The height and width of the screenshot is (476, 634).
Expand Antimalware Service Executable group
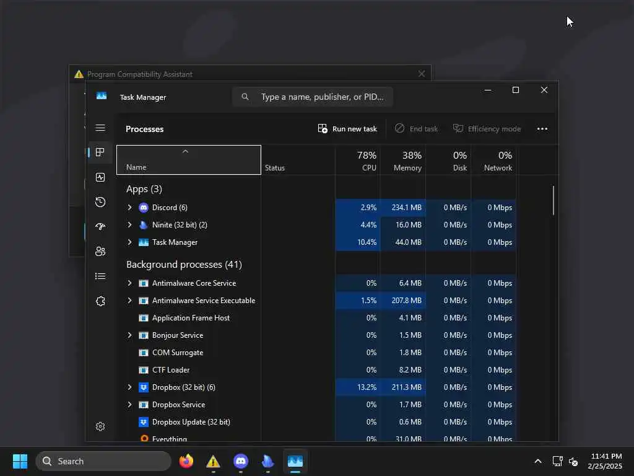coord(129,301)
